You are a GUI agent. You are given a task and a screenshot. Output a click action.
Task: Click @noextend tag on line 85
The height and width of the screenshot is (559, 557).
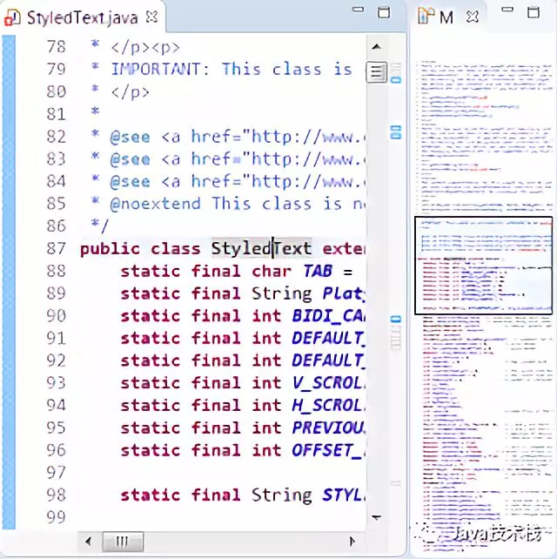pyautogui.click(x=156, y=204)
